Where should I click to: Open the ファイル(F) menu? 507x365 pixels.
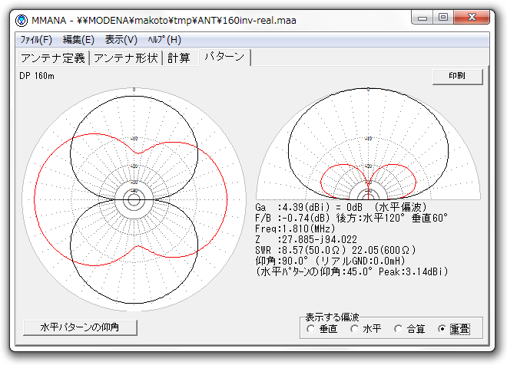[x=36, y=39]
